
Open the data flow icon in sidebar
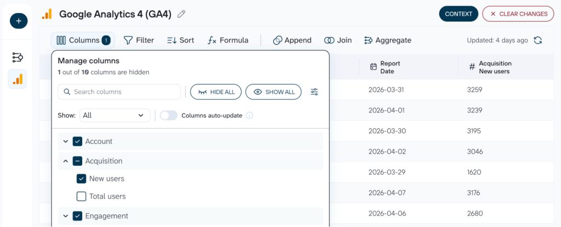(x=18, y=57)
